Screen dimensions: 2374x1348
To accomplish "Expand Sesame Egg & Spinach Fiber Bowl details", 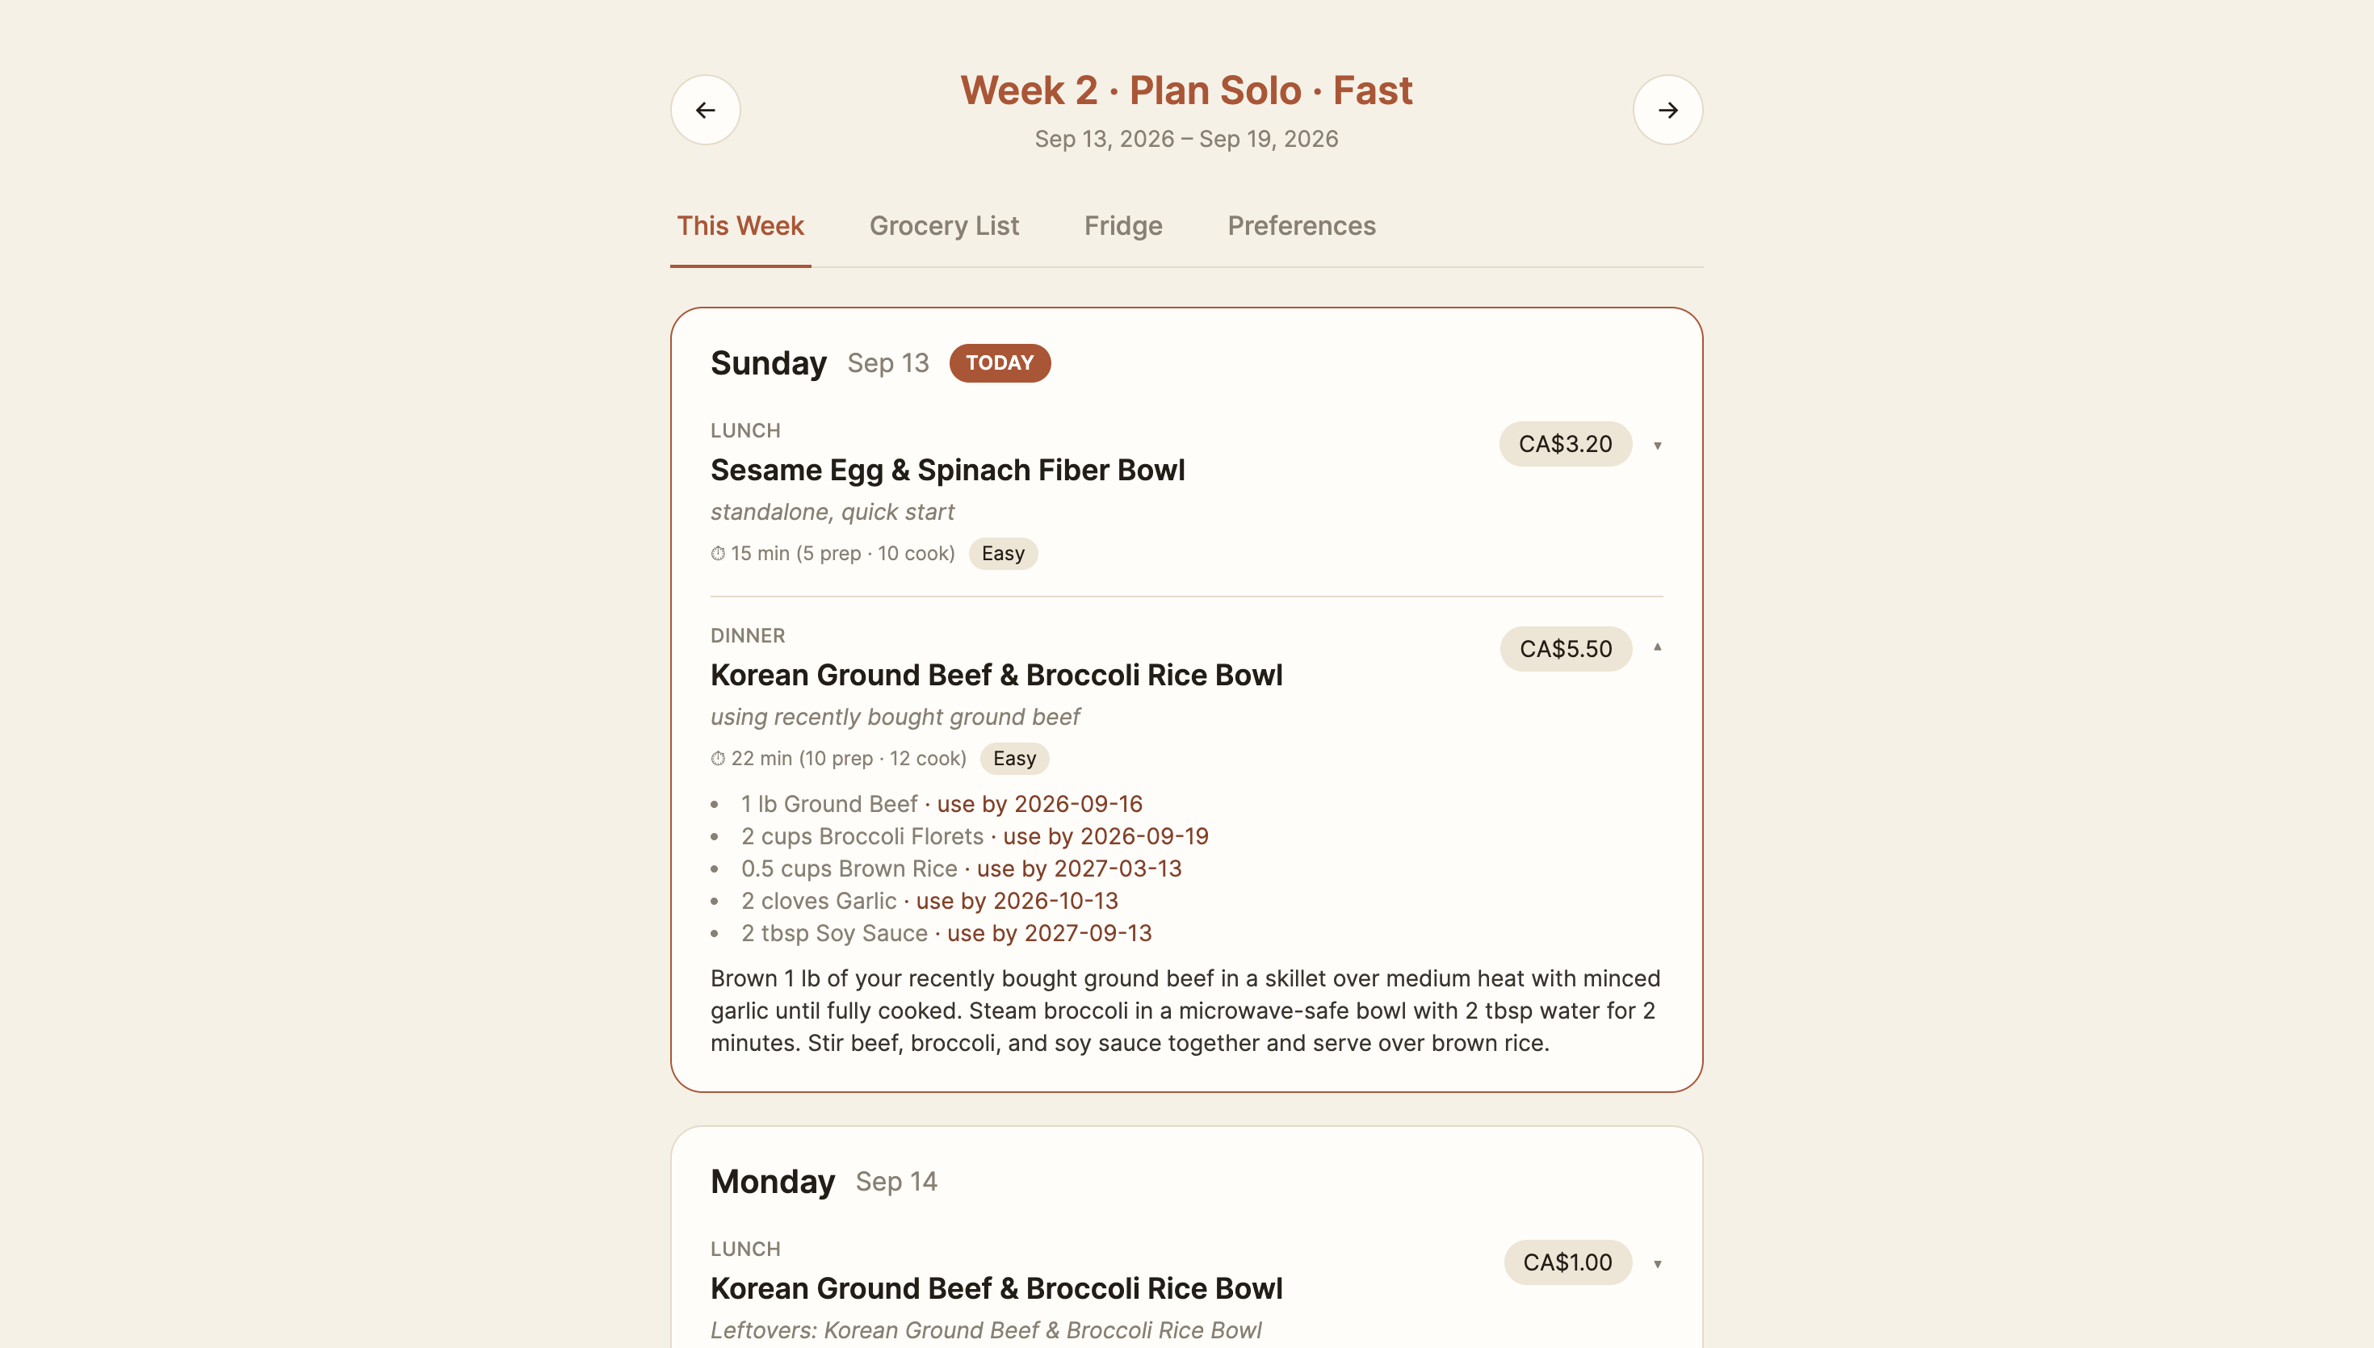I will pos(1657,446).
